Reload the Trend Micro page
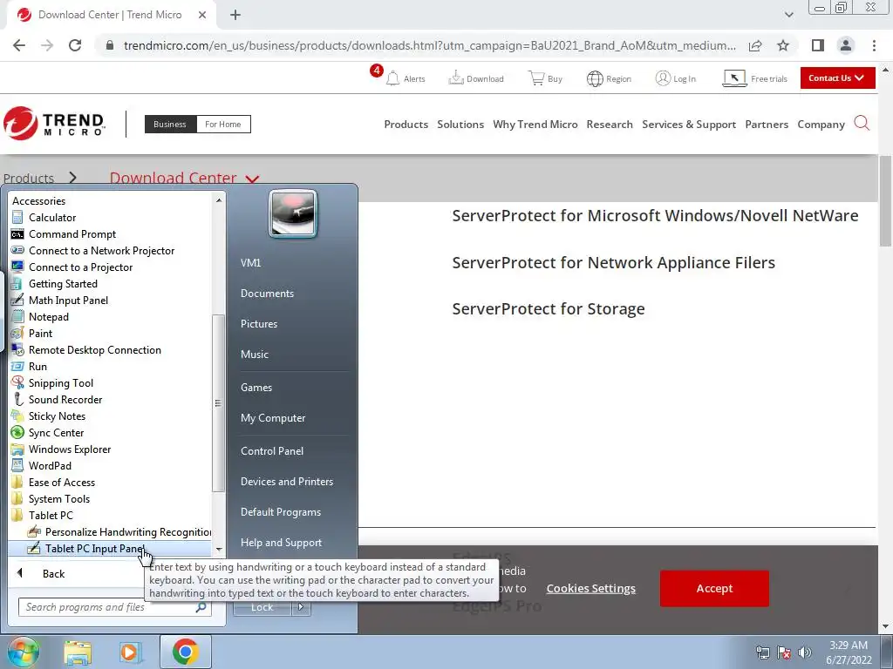The width and height of the screenshot is (893, 669). tap(75, 45)
